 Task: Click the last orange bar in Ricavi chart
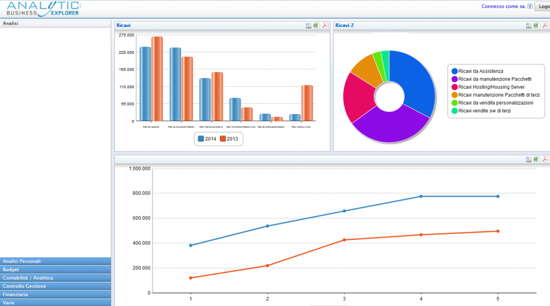click(307, 103)
